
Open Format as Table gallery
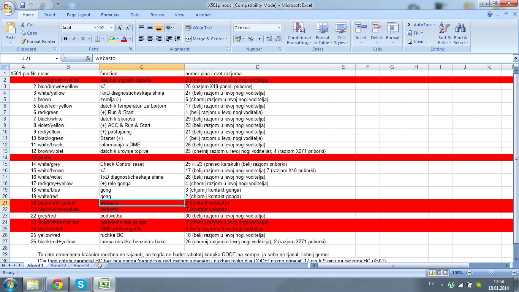[323, 33]
